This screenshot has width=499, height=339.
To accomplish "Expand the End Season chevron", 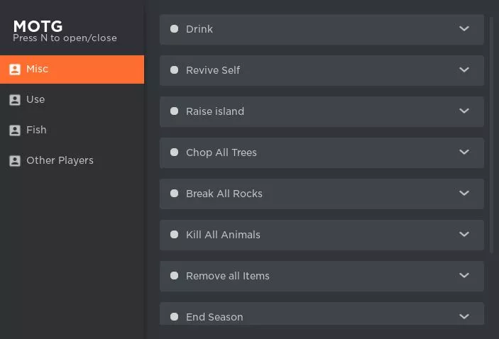I will [464, 316].
